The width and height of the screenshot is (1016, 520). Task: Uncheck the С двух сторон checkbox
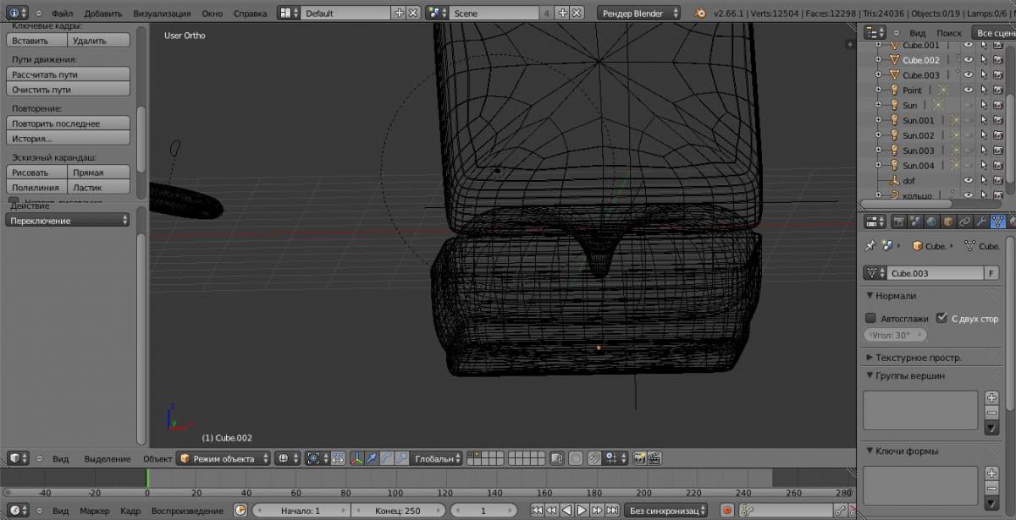point(941,319)
